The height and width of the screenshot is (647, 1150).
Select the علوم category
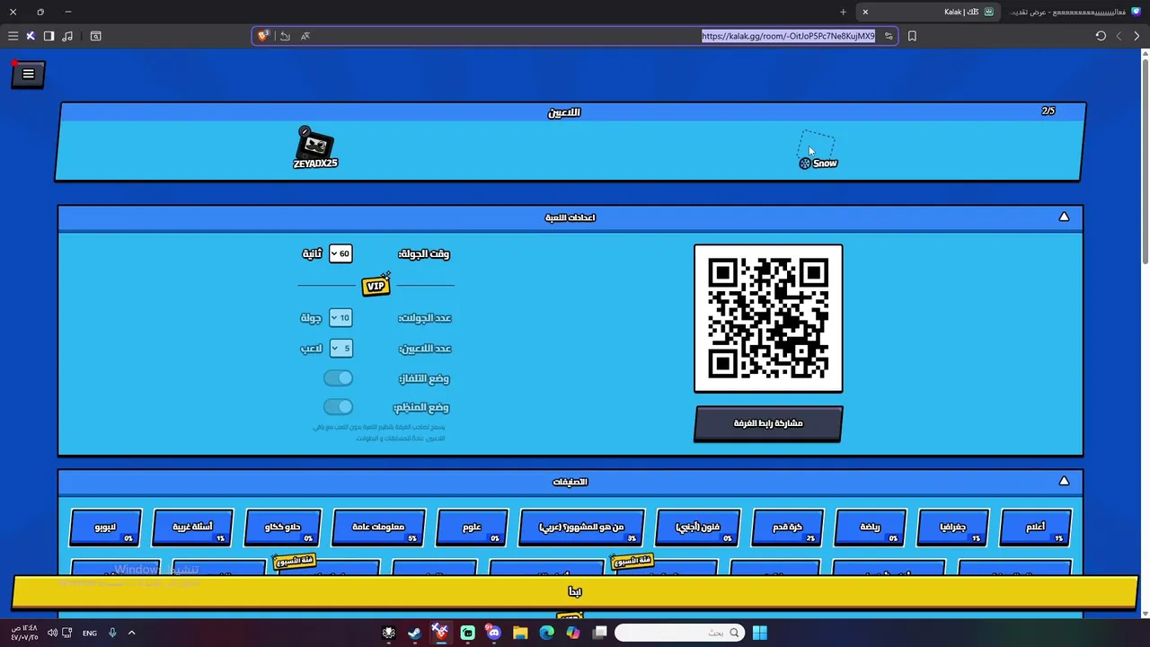(x=472, y=527)
